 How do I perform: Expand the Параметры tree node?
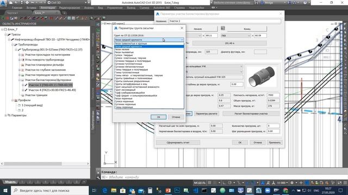tap(5, 115)
